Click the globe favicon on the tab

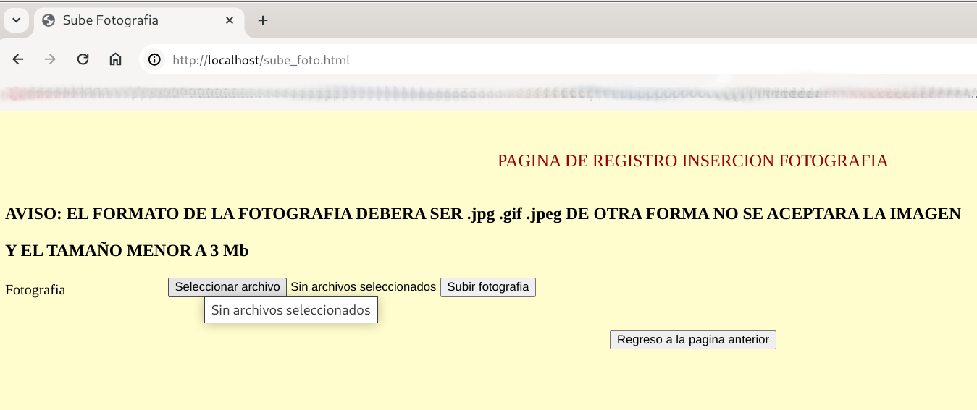click(x=49, y=20)
